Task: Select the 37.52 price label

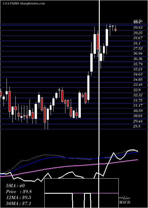Action: (x=138, y=48)
